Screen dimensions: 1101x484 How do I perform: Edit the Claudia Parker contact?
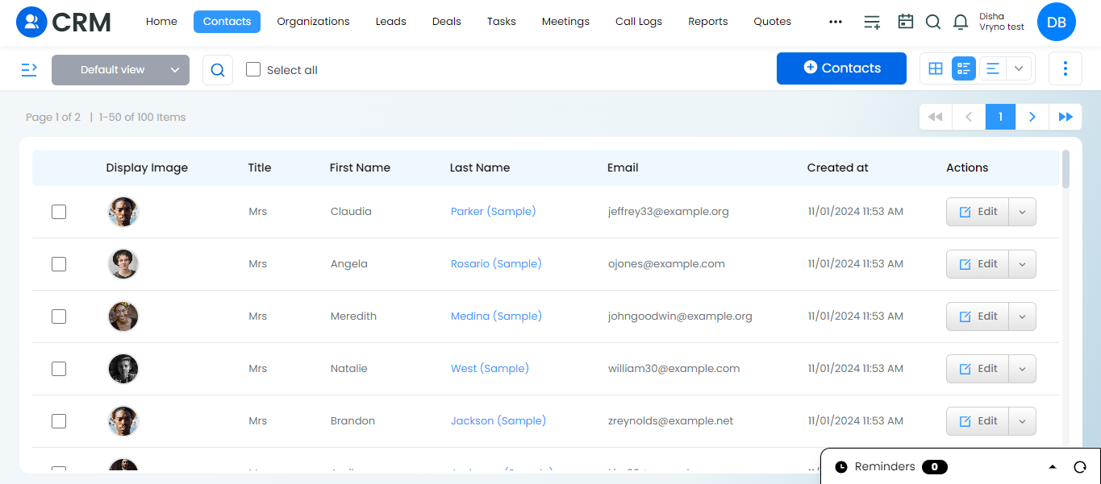point(978,212)
